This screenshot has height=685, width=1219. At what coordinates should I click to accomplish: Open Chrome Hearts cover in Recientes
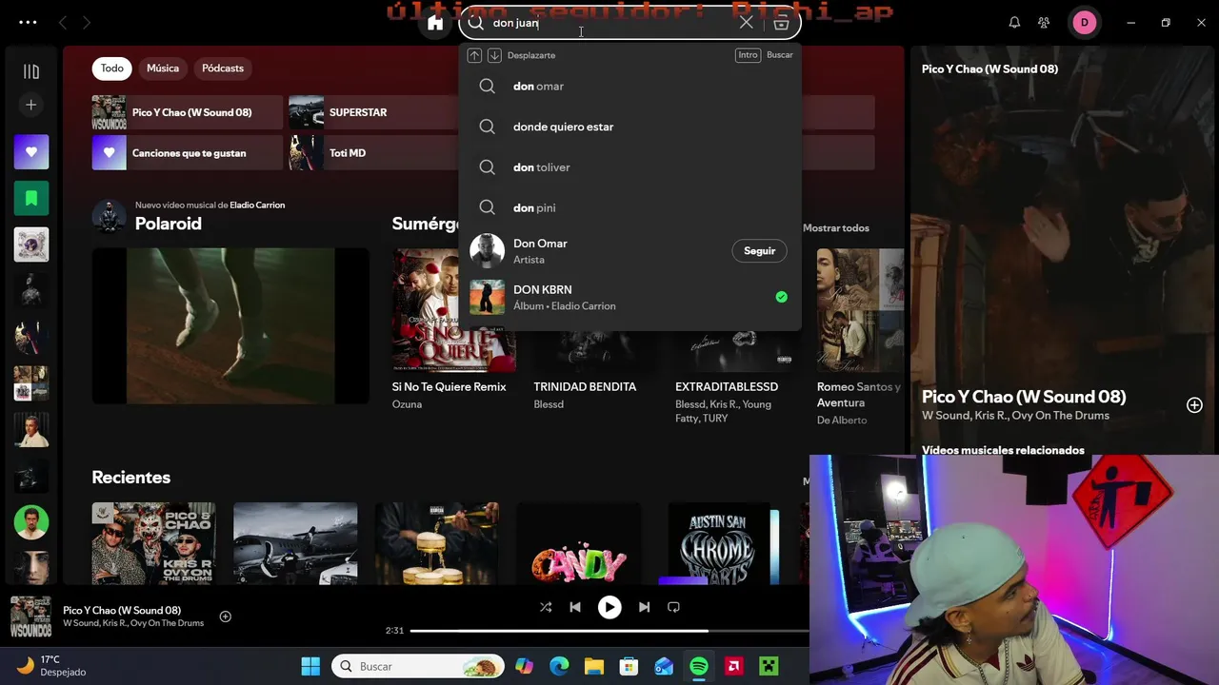pos(721,544)
